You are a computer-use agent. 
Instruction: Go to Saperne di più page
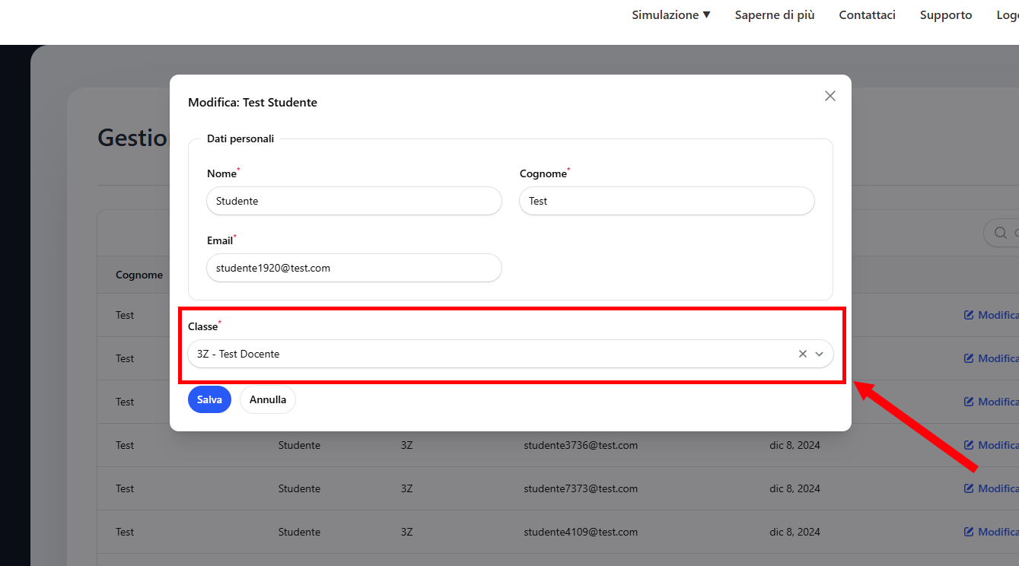coord(774,15)
